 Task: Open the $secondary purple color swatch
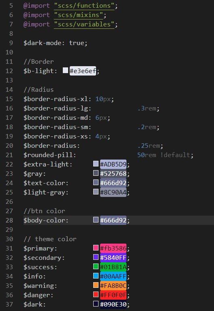coord(96,257)
